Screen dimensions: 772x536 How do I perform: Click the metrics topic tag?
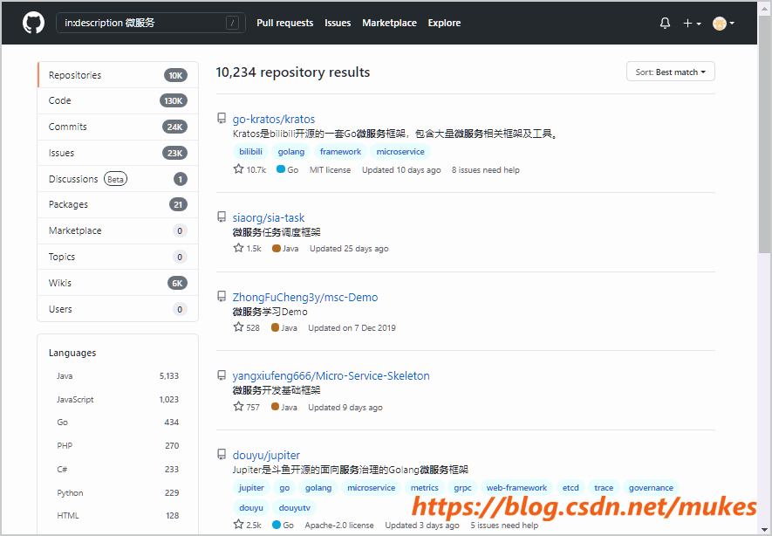tap(425, 488)
